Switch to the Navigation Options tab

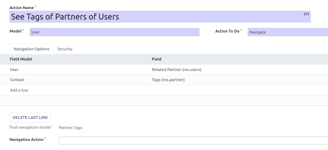[x=31, y=49]
